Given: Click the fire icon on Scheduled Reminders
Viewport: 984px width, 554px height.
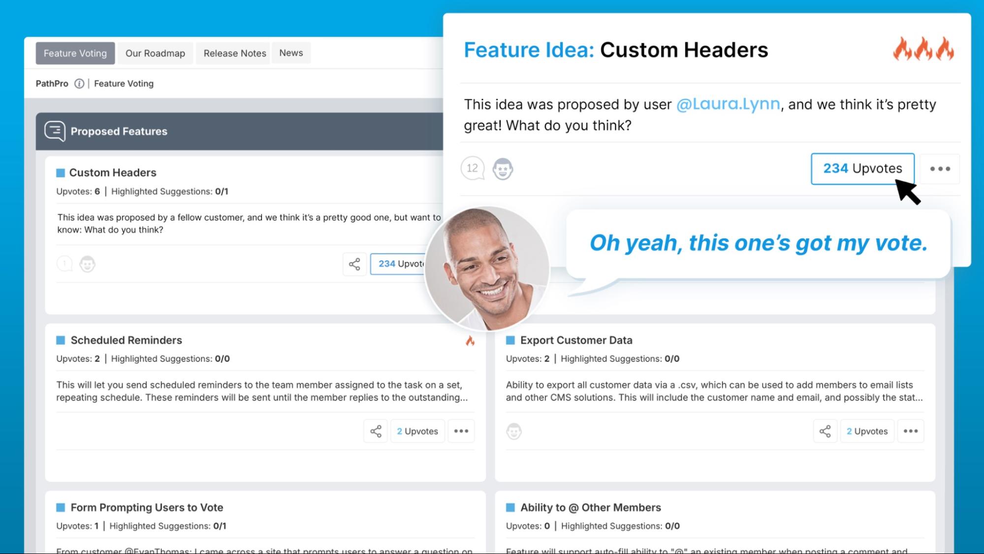Looking at the screenshot, I should pyautogui.click(x=471, y=341).
